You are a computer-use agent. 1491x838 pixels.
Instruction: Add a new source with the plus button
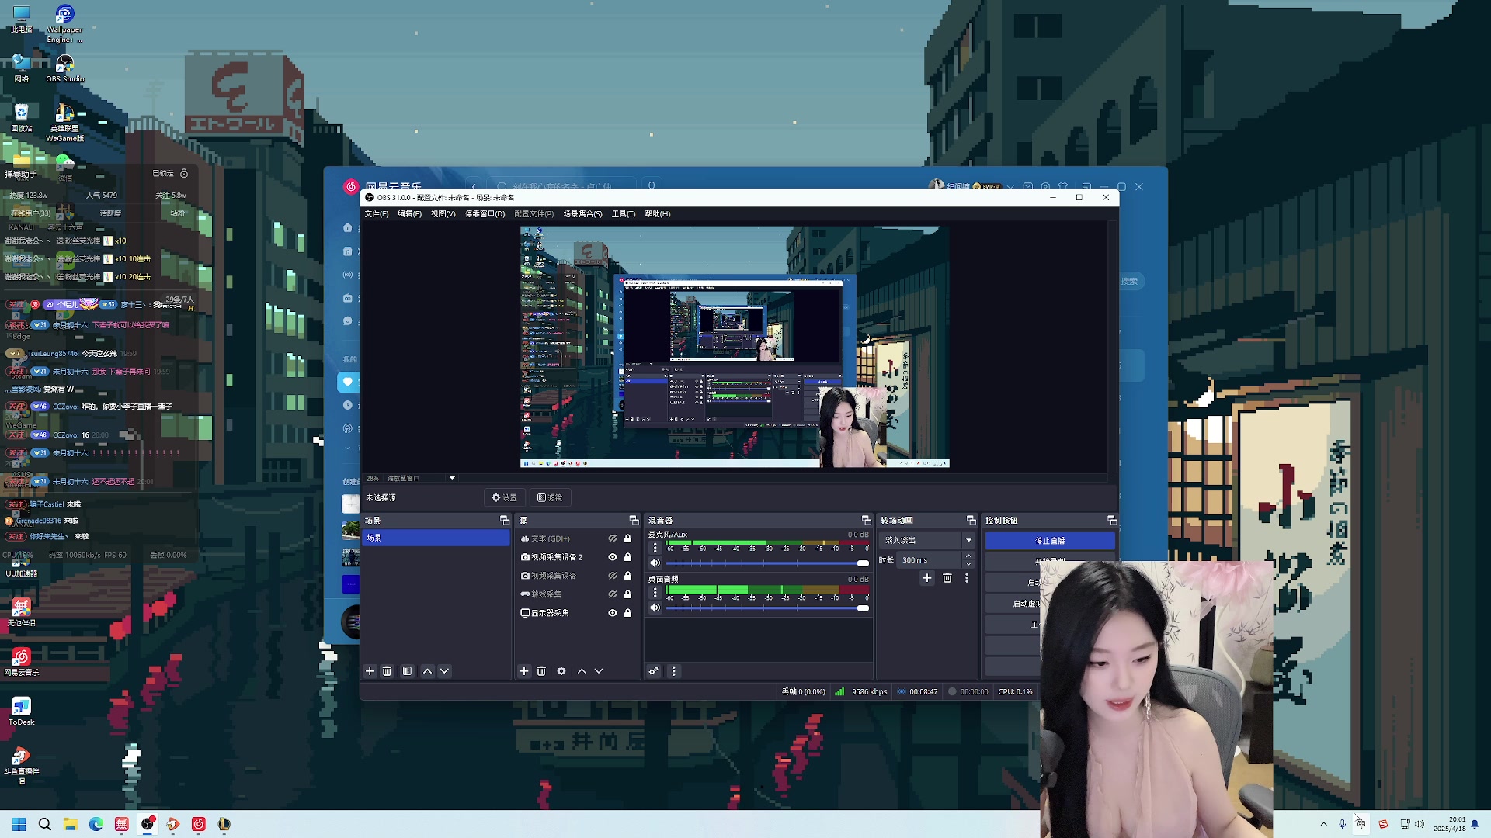pos(524,671)
